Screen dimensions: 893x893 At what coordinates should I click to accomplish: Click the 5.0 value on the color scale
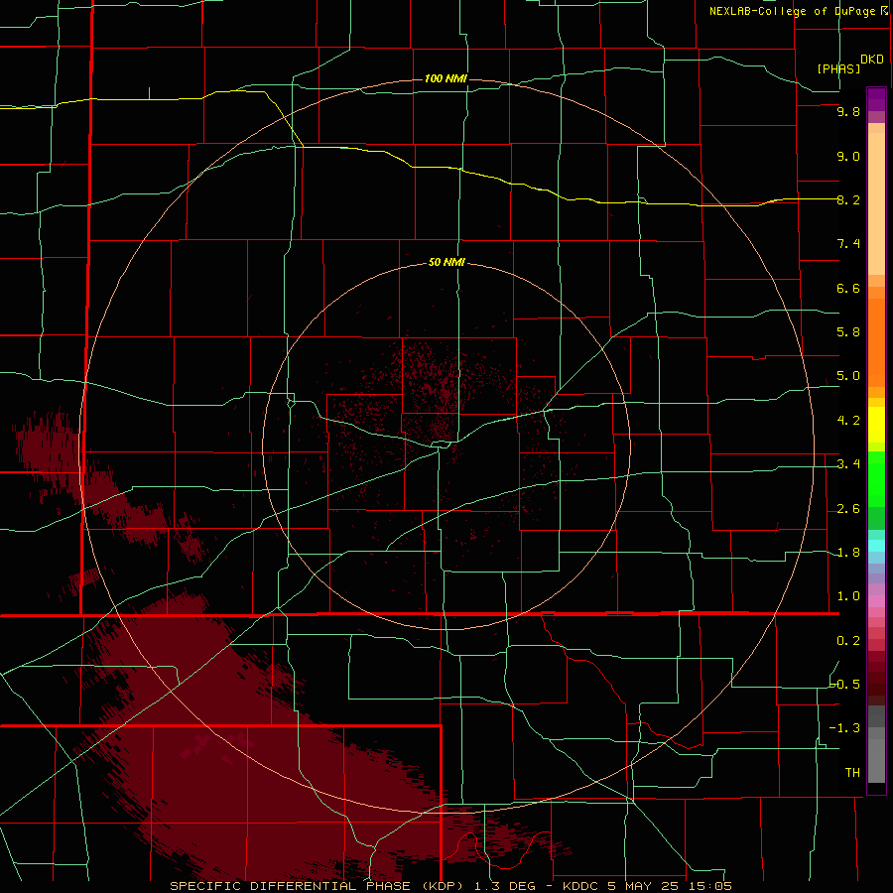[848, 376]
